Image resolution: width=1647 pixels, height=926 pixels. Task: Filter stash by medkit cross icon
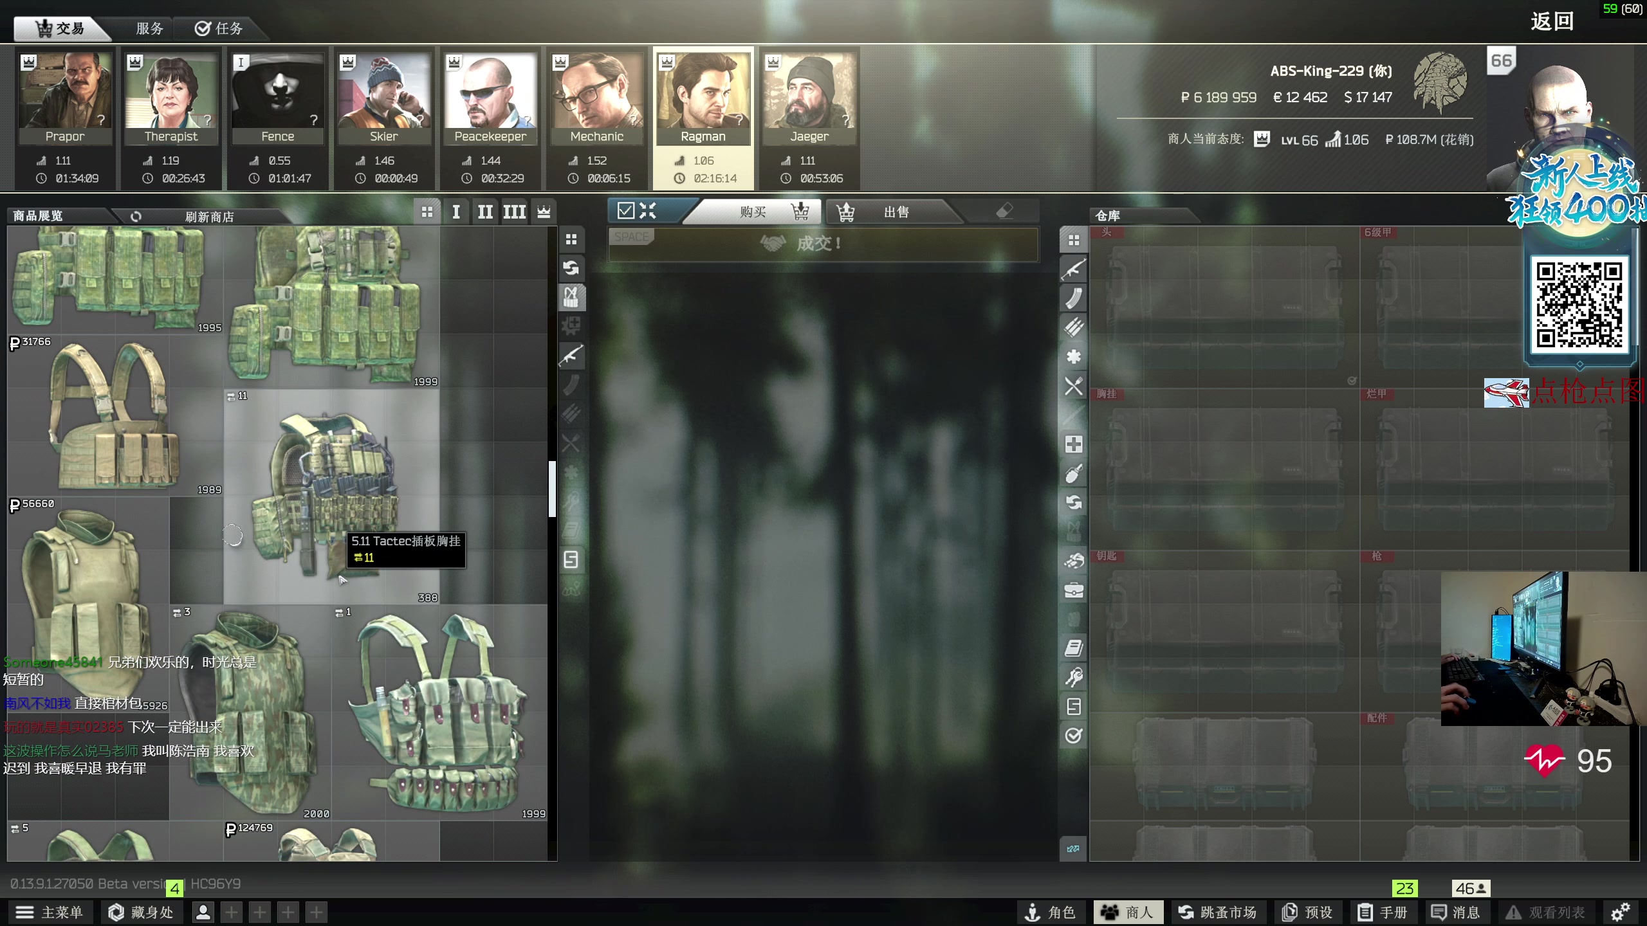point(1073,444)
